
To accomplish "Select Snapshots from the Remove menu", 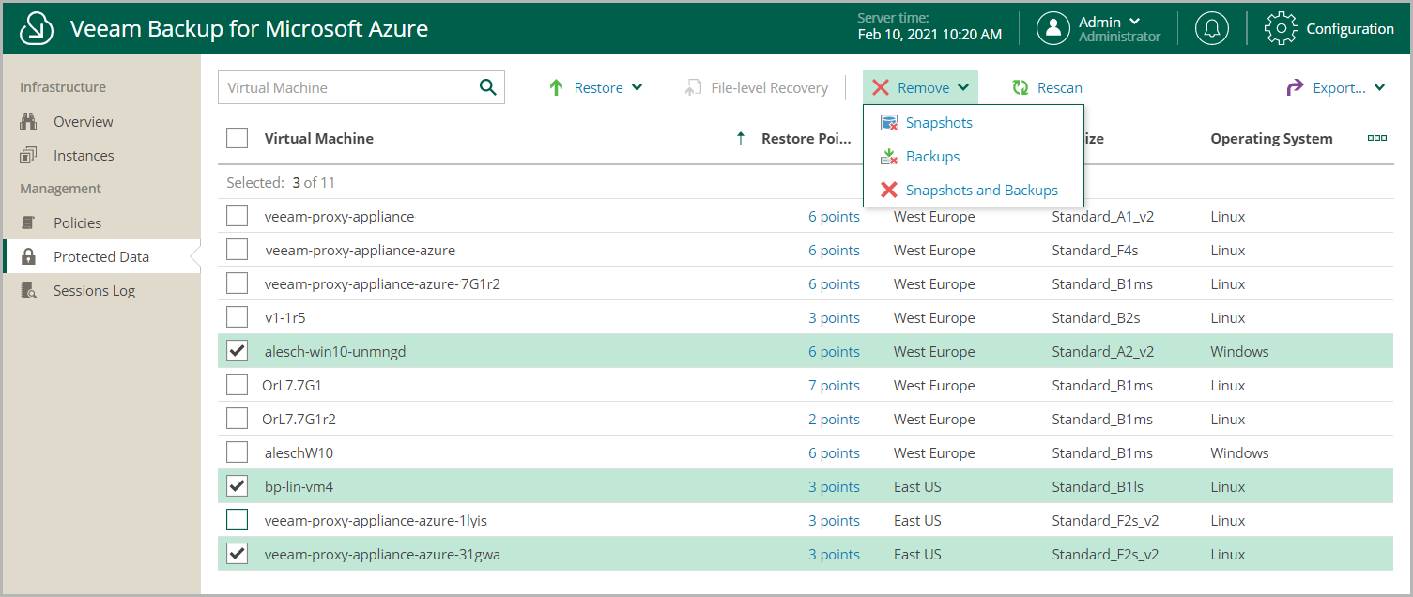I will (974, 123).
